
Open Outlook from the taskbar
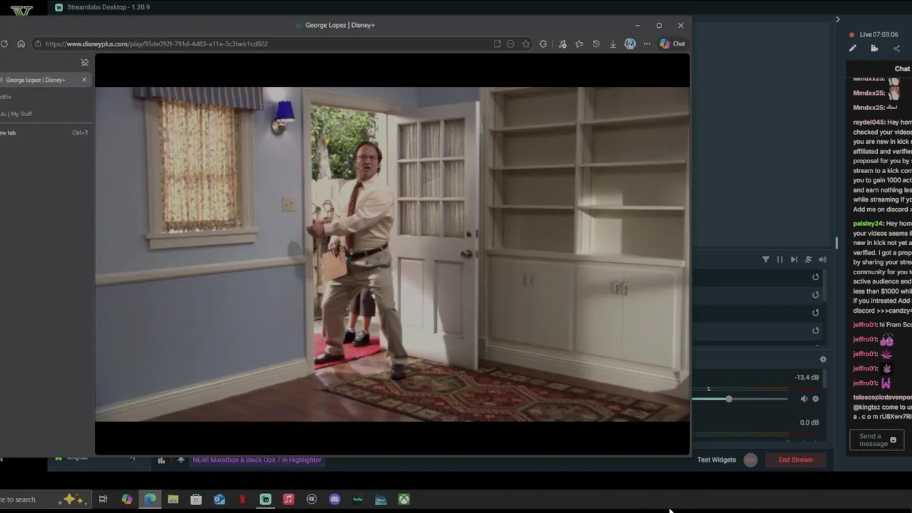(219, 499)
